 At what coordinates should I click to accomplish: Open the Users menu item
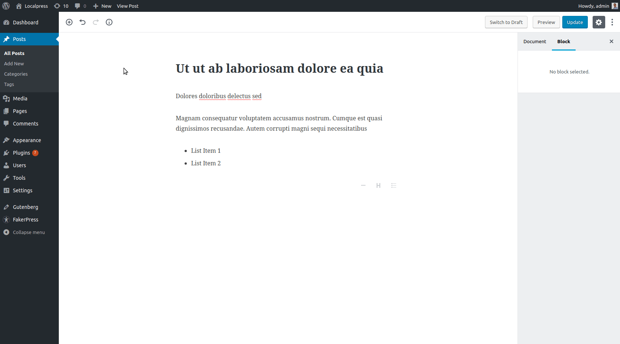click(x=29, y=165)
